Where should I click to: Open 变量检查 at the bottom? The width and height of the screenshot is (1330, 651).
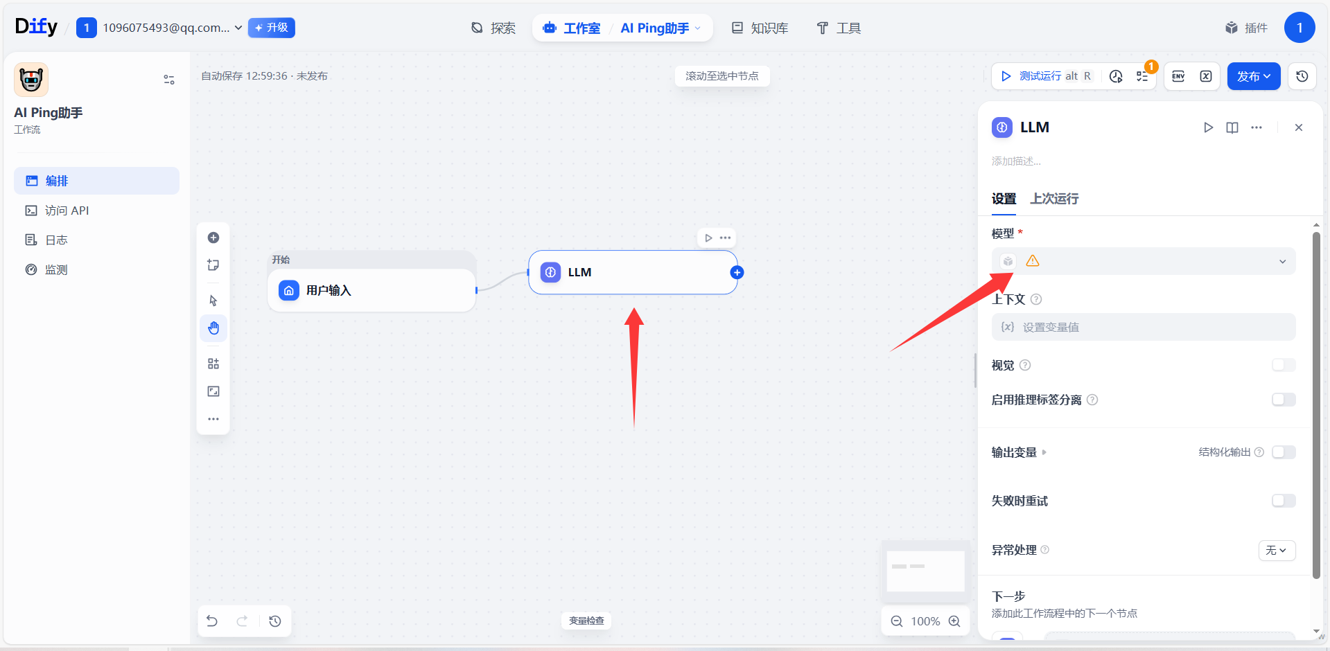click(x=586, y=621)
